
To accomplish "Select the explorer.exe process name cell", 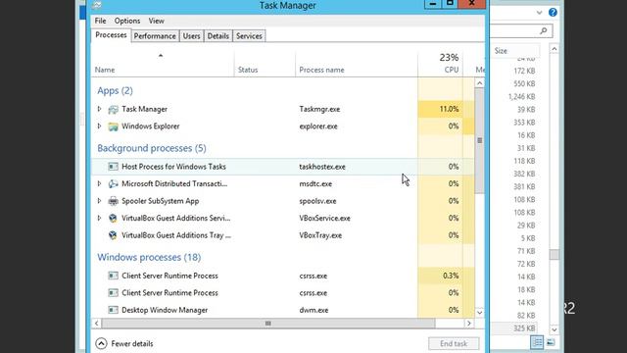I will pos(318,126).
